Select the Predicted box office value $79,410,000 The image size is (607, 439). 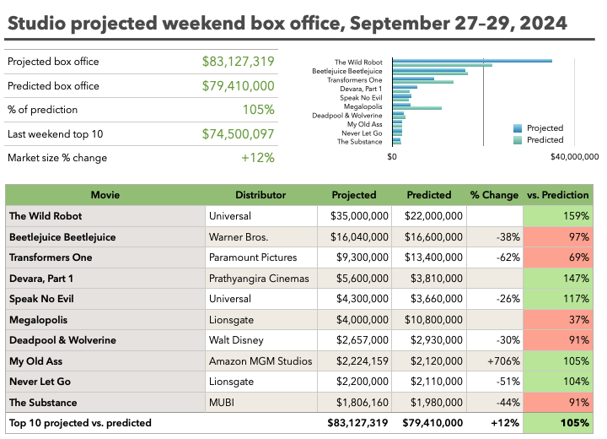click(x=238, y=86)
